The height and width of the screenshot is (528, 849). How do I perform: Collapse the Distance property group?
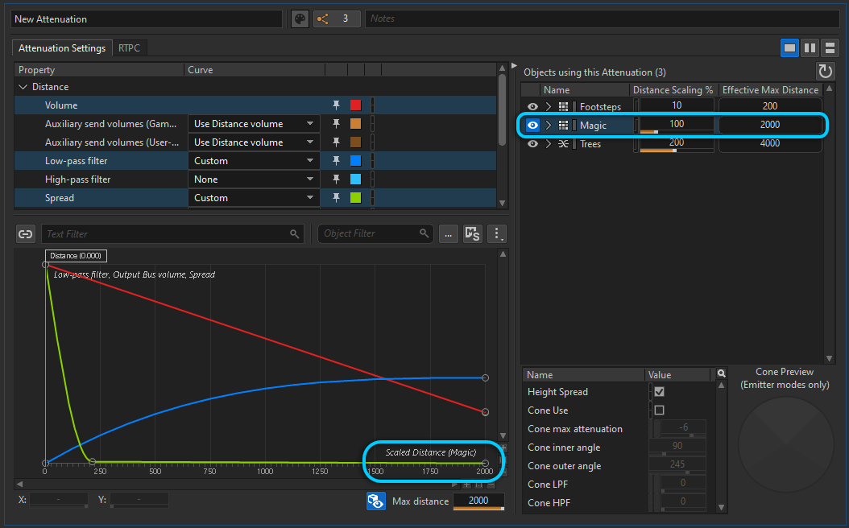(23, 86)
